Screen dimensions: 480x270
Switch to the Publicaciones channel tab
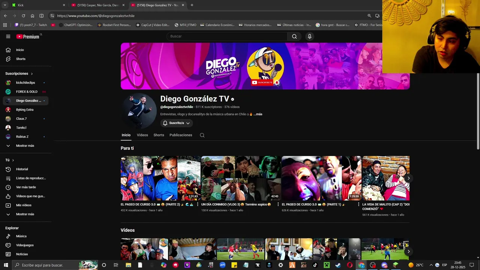point(181,135)
